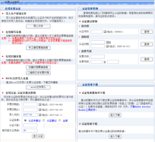Open 下载Adobe Acrobat Reader工具软件 link

(140, 107)
